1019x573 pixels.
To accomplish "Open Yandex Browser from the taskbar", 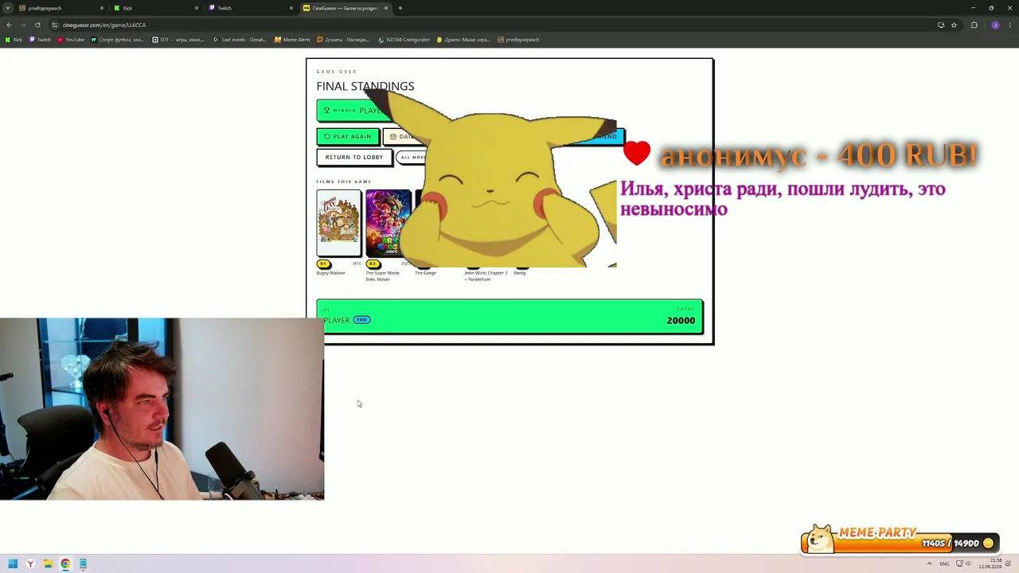I will tap(30, 564).
